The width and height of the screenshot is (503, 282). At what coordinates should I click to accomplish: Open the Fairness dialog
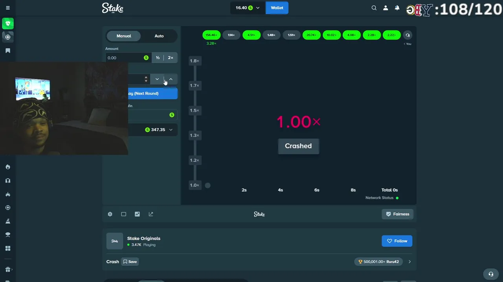[398, 214]
